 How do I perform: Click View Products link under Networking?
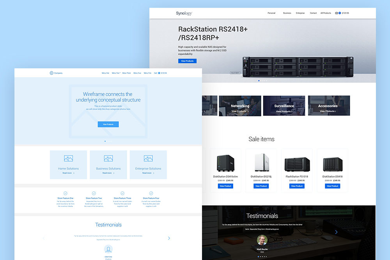[240, 111]
